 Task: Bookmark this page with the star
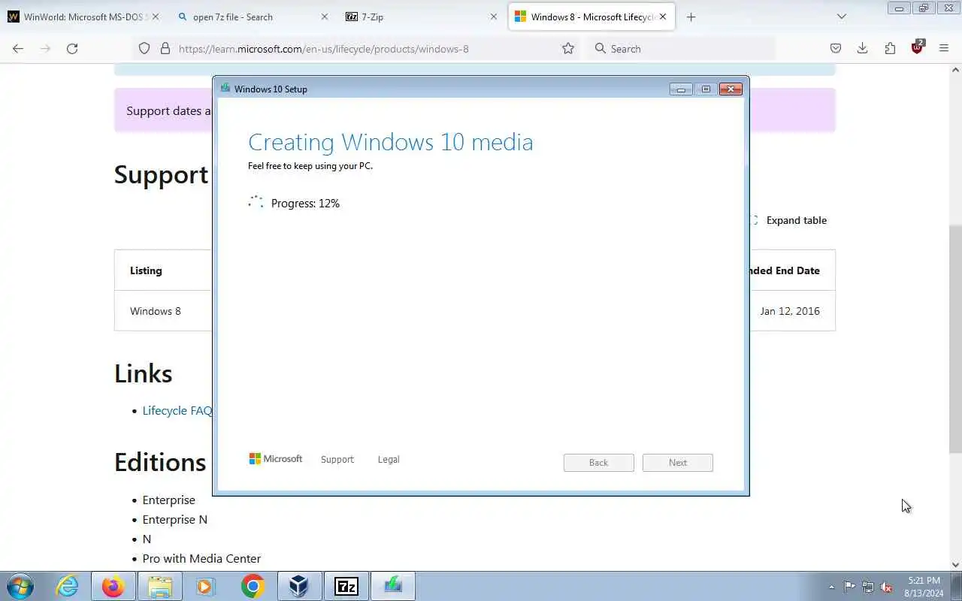pyautogui.click(x=568, y=48)
